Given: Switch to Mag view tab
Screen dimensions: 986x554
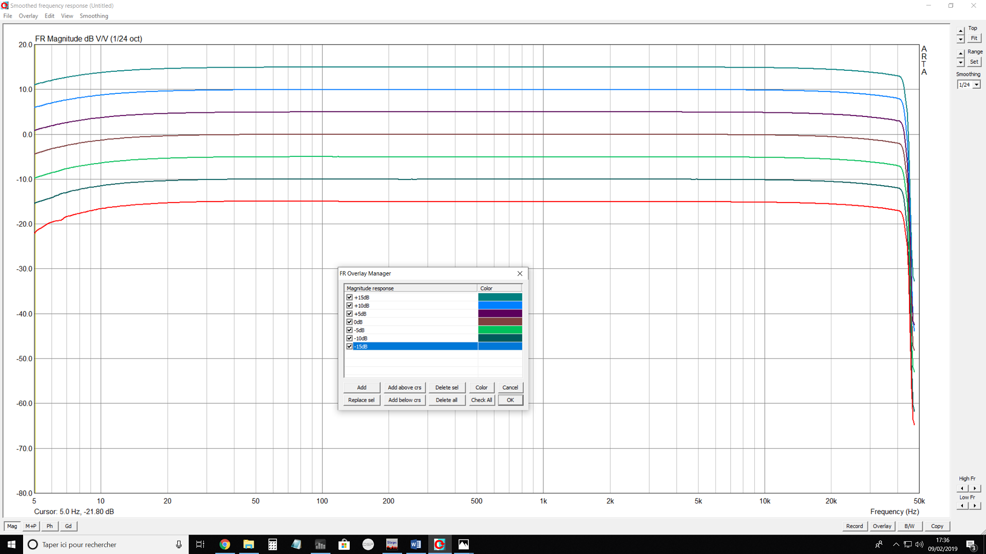Looking at the screenshot, I should (x=12, y=526).
